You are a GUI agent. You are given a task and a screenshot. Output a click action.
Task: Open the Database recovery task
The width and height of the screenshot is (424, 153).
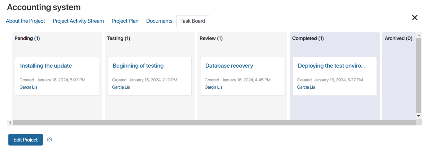point(229,66)
